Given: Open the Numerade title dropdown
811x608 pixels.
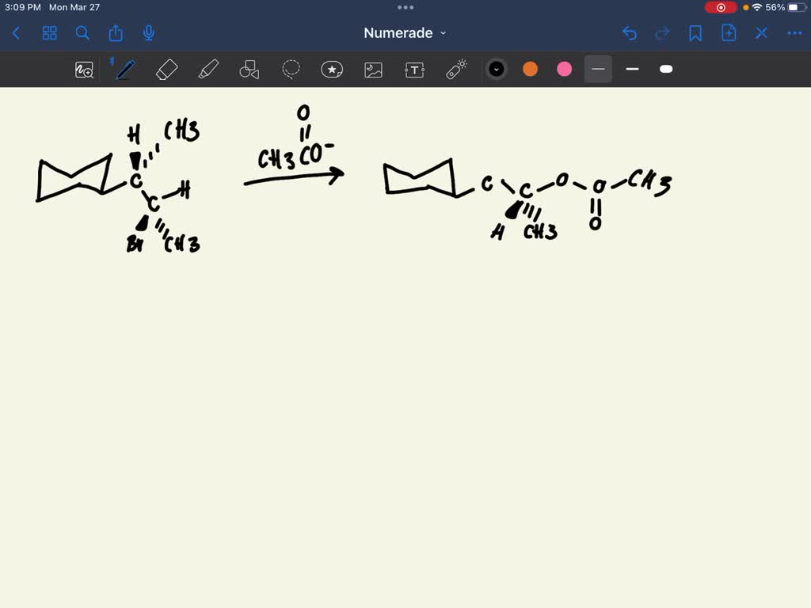Looking at the screenshot, I should pyautogui.click(x=405, y=33).
